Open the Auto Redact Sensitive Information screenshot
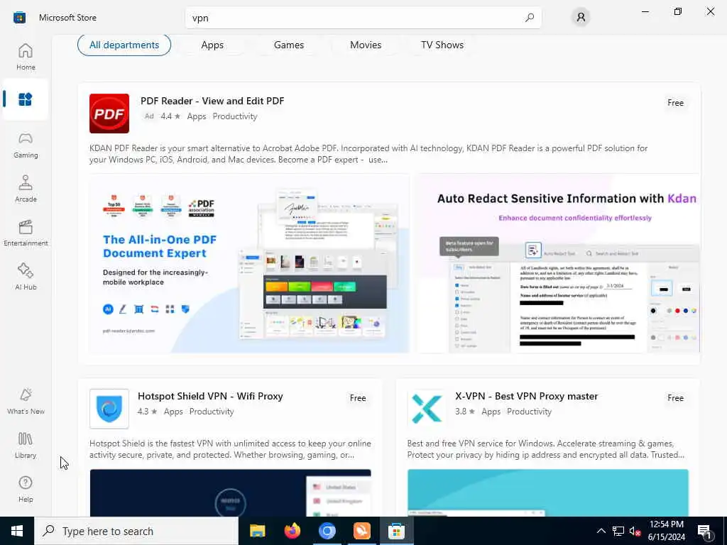The height and width of the screenshot is (545, 727). (x=559, y=263)
